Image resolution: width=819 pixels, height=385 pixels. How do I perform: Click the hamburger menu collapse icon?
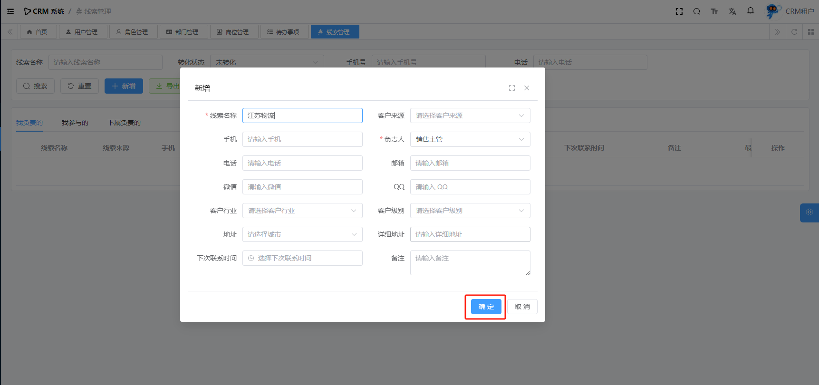(10, 11)
